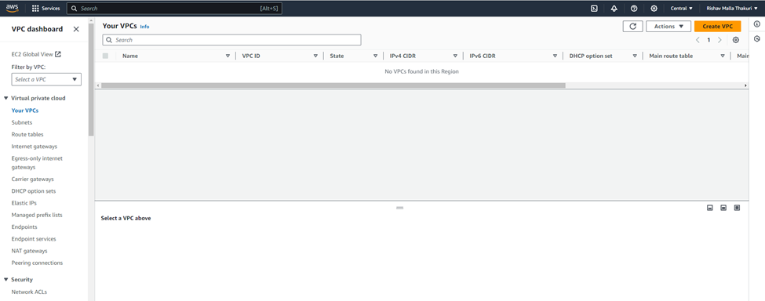Collapse the details split panel (first icon)
This screenshot has height=301, width=765.
(x=710, y=208)
